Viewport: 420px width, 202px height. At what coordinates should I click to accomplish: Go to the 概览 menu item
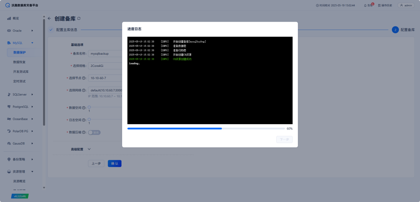(x=16, y=18)
